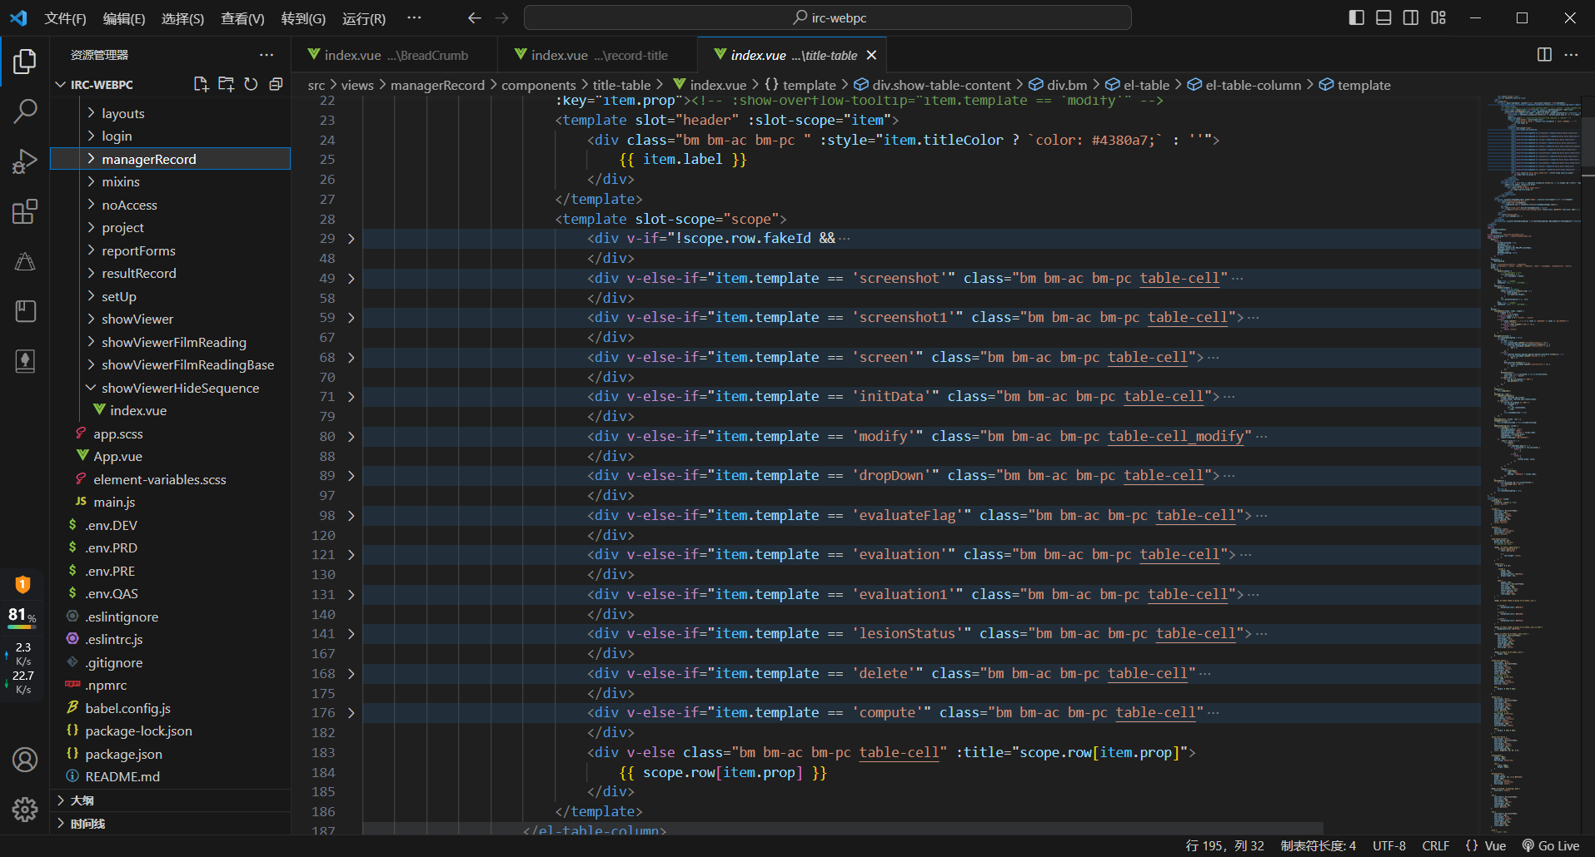1595x857 pixels.
Task: Toggle bottom panel layout
Action: click(1383, 17)
